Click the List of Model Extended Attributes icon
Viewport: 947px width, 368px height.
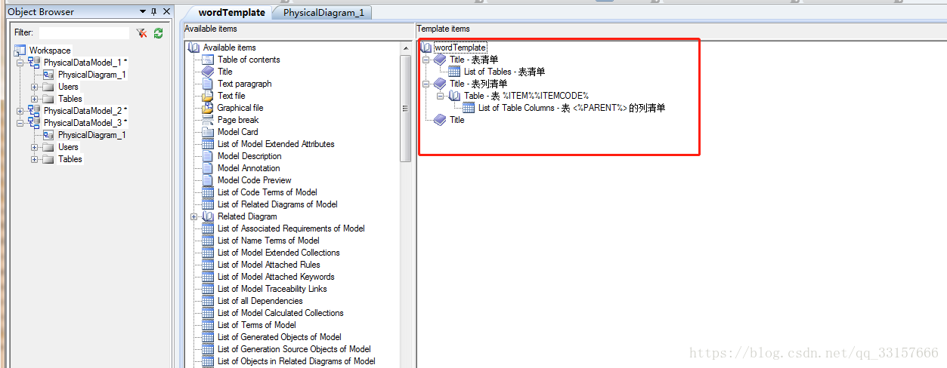(x=208, y=144)
